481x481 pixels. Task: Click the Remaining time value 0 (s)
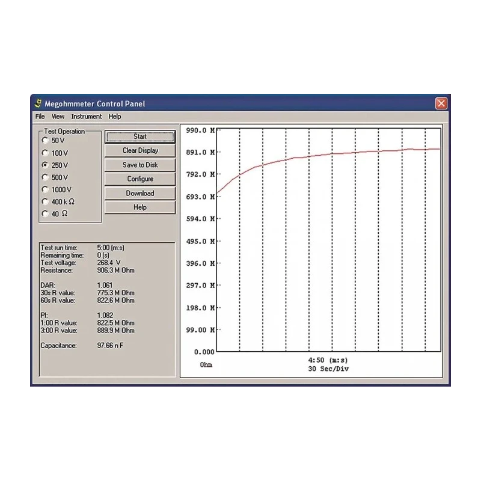point(103,255)
